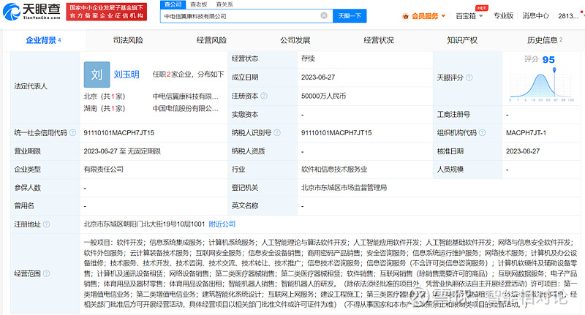Click the help icon beside 天眼评分

click(x=469, y=77)
